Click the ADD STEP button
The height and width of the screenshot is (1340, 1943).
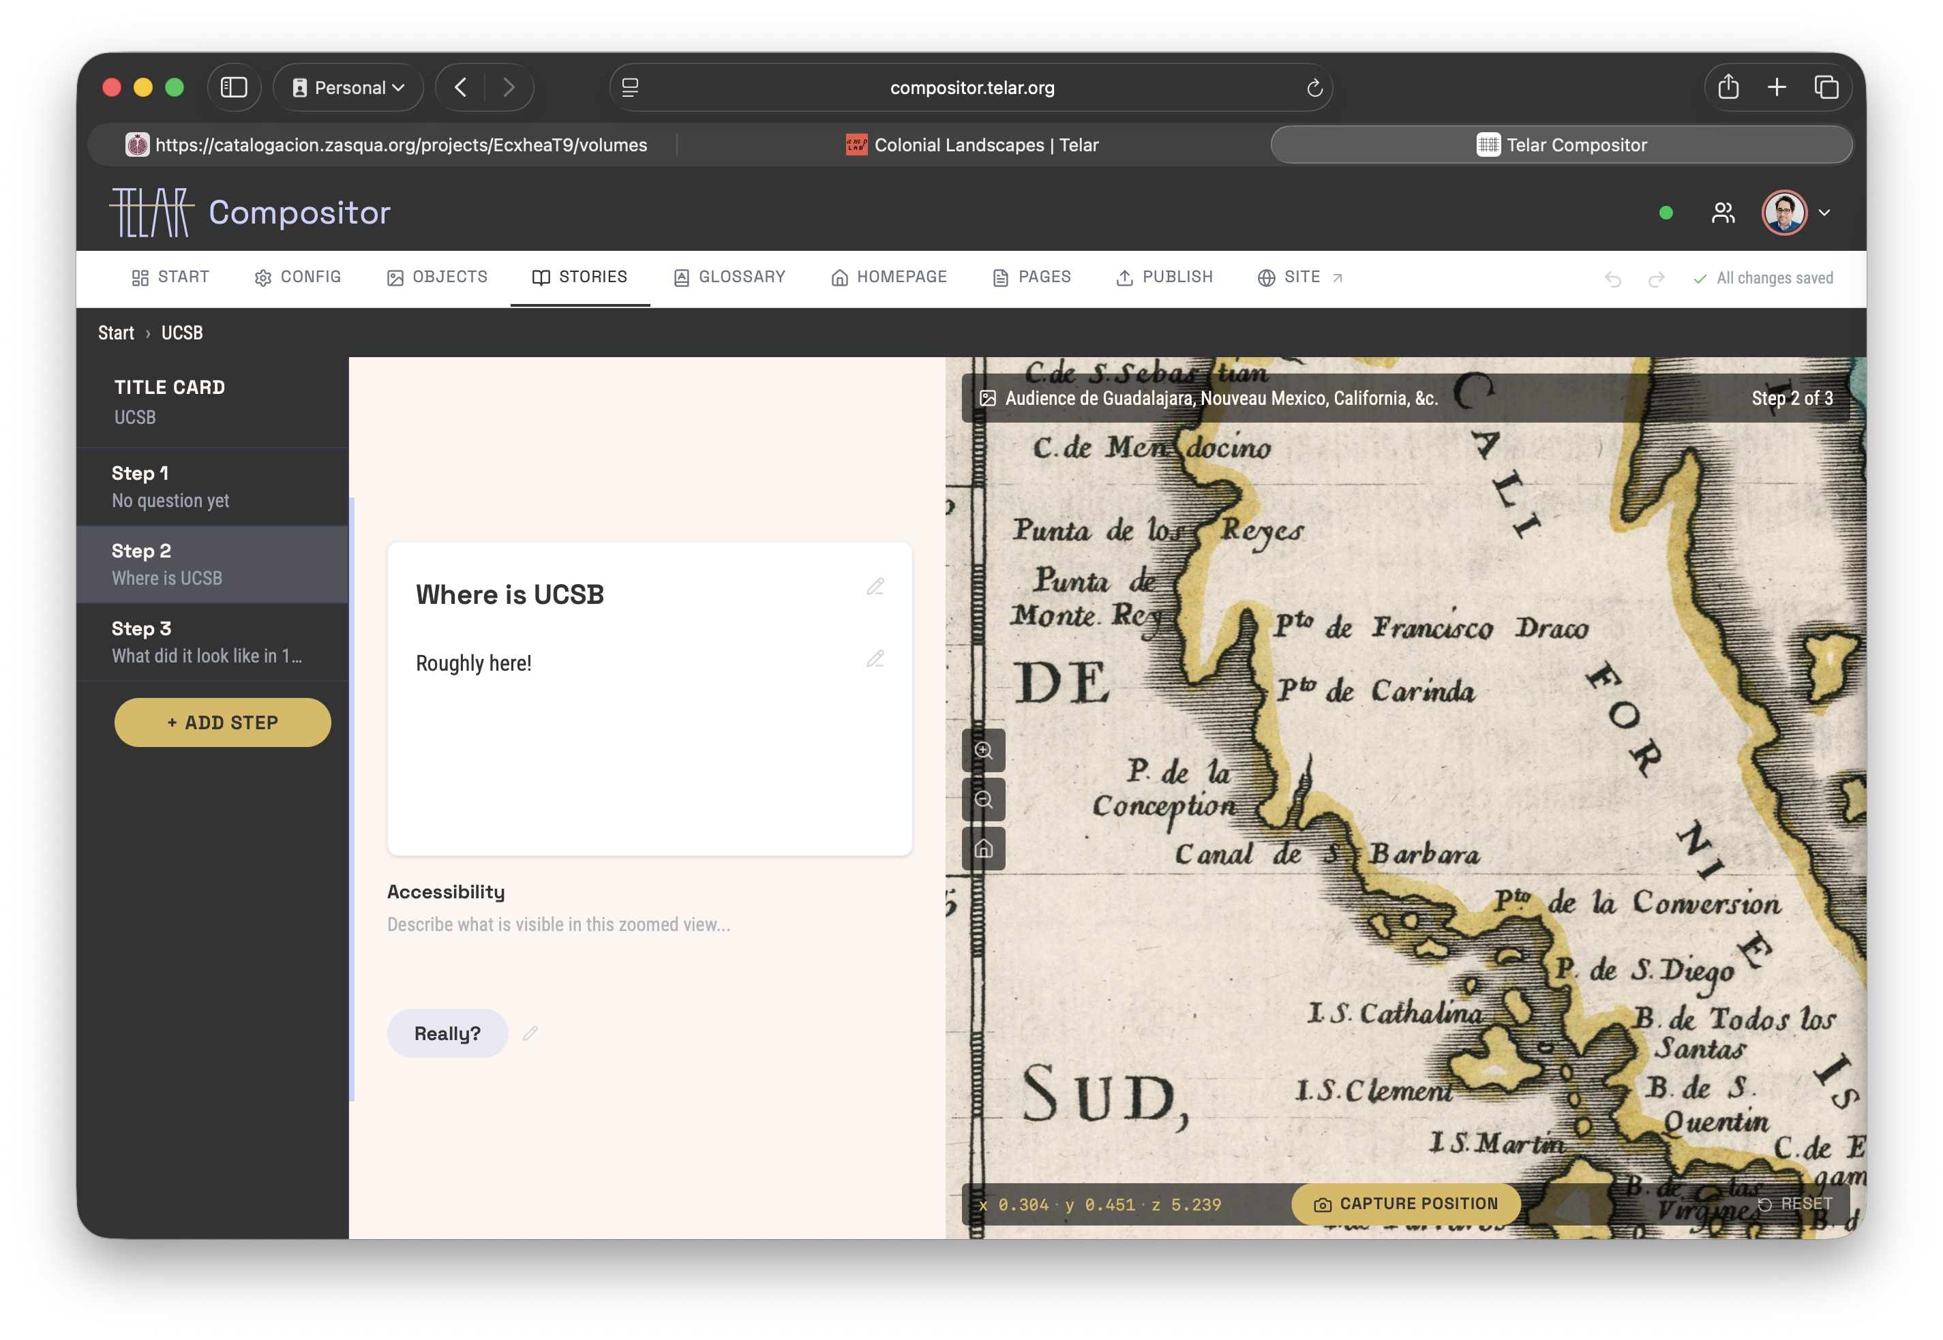[222, 722]
